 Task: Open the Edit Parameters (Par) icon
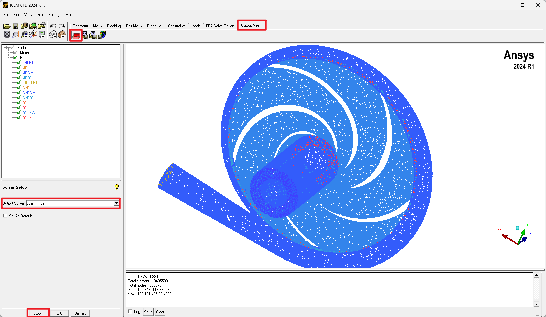(x=93, y=35)
